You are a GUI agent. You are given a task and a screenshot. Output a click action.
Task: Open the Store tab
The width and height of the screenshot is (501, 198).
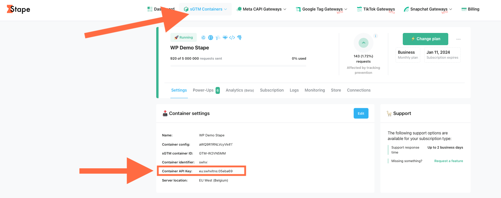336,90
